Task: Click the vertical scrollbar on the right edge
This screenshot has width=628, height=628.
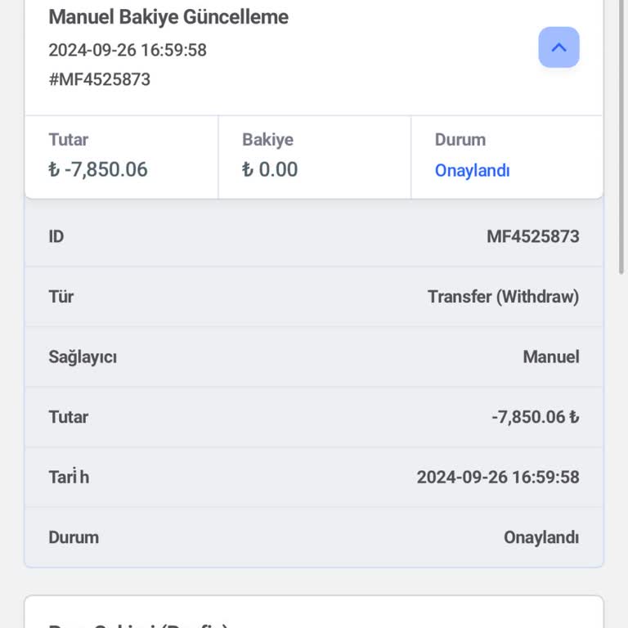Action: pos(621,139)
